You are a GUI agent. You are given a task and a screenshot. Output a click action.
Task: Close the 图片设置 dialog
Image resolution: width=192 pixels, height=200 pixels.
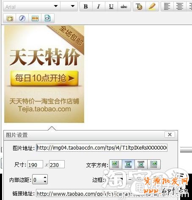(x=170, y=135)
